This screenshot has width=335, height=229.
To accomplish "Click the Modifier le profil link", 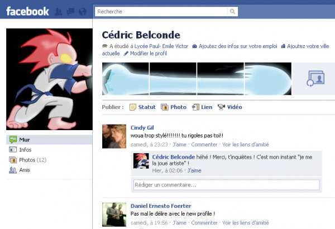I will click(x=149, y=54).
